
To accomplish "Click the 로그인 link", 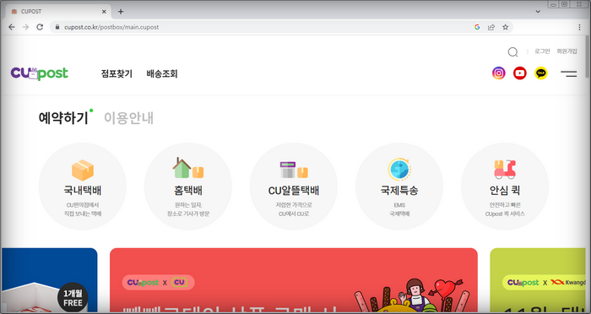I will pos(542,51).
